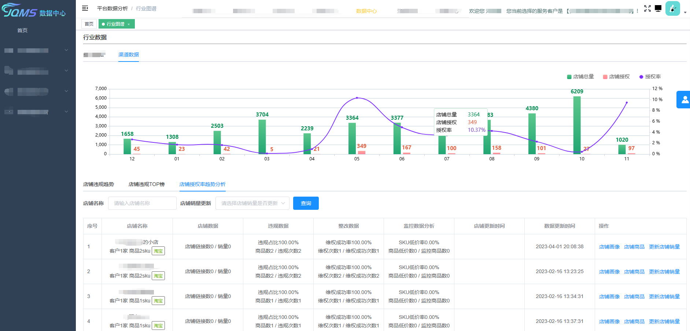Viewport: 690px width, 331px height.
Task: Open 店铺商品 for row 2
Action: pos(634,272)
